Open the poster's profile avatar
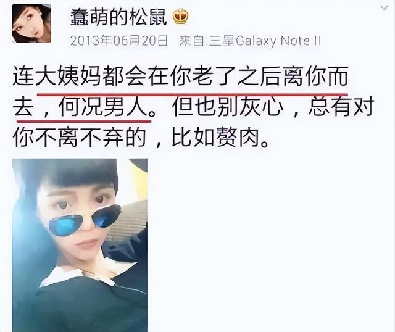 (x=31, y=23)
